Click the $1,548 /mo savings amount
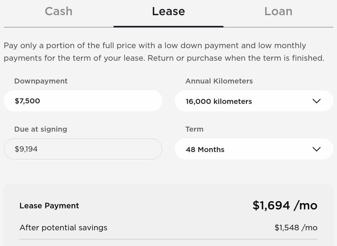Viewport: 337px width, 246px height. tap(296, 228)
